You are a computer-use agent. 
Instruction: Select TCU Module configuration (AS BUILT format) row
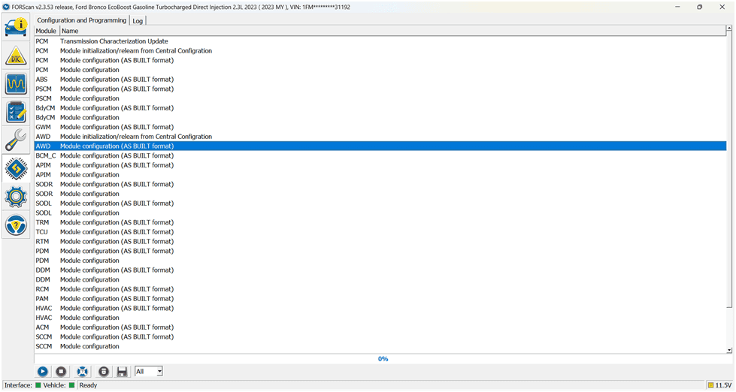380,232
